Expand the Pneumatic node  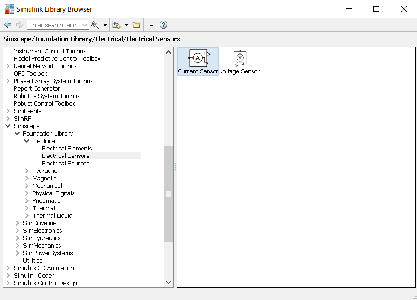click(x=27, y=201)
